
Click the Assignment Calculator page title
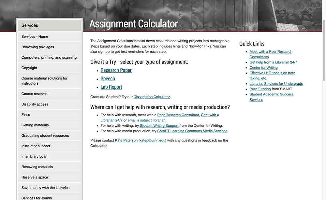click(x=133, y=24)
